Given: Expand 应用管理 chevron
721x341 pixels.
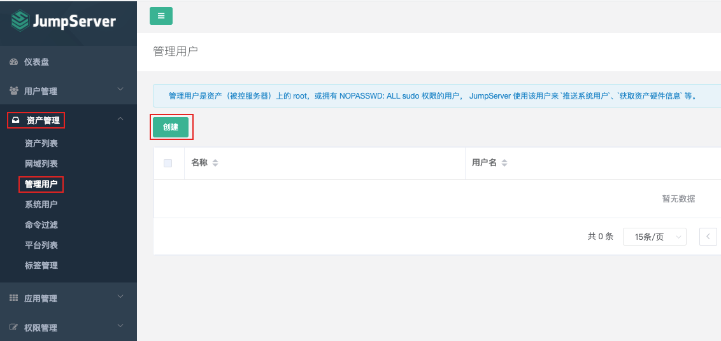Looking at the screenshot, I should pyautogui.click(x=120, y=296).
